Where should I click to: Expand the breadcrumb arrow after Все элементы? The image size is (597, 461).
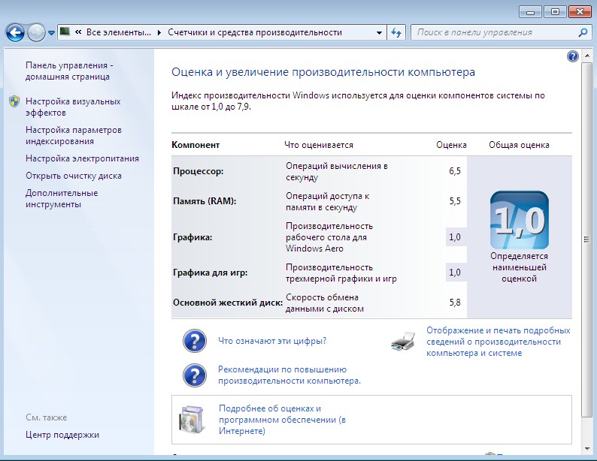[159, 33]
